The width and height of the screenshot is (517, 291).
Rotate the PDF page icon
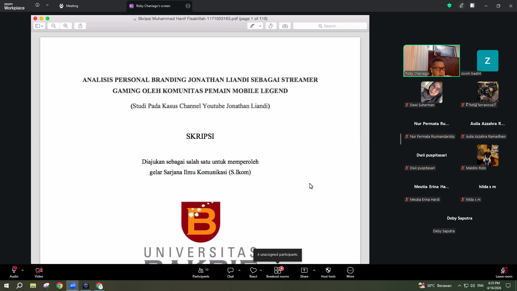271,26
